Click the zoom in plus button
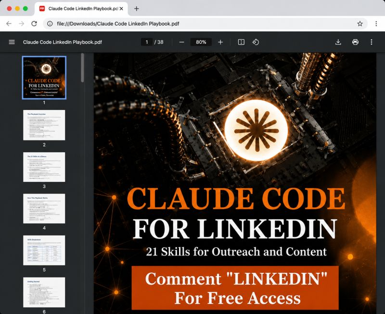This screenshot has height=314, width=385. click(x=220, y=42)
